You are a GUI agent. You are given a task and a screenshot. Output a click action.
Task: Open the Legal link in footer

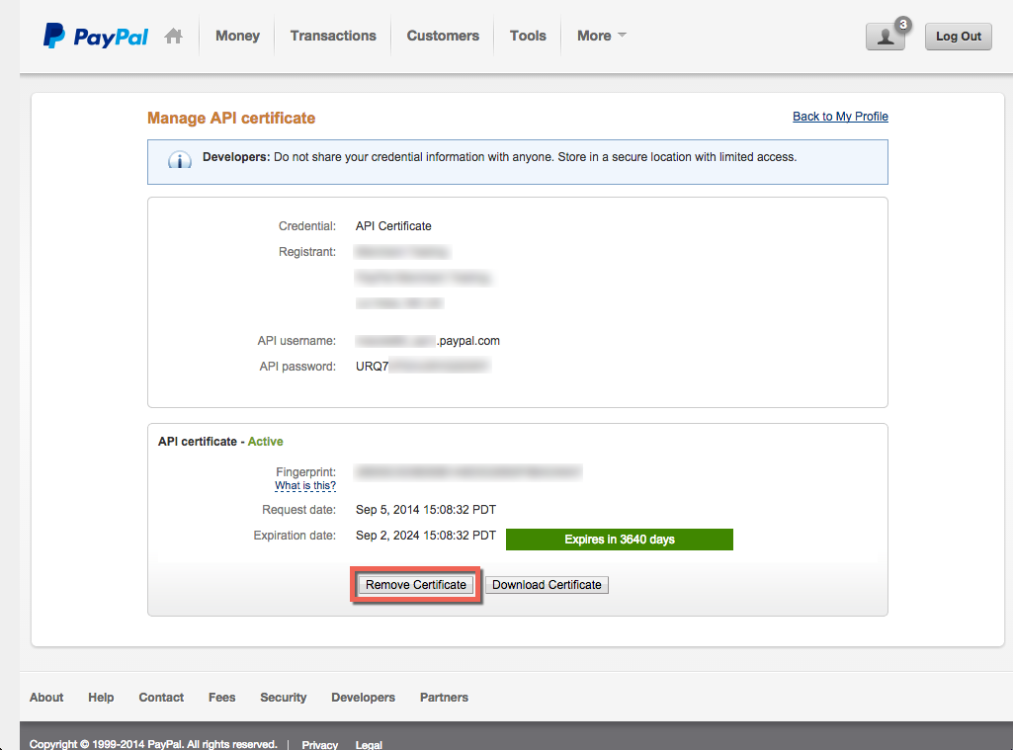(369, 744)
